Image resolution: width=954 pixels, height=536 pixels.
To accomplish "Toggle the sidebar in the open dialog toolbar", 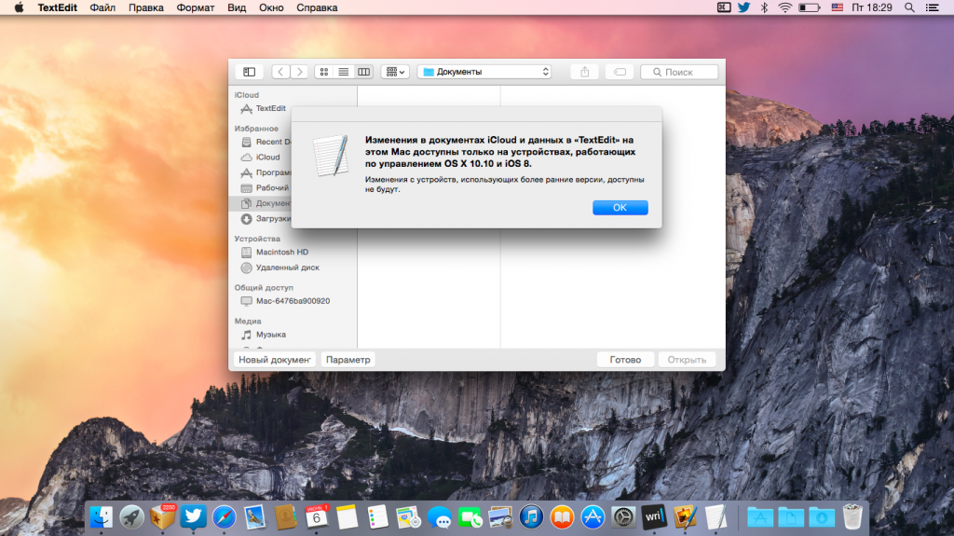I will pyautogui.click(x=250, y=72).
